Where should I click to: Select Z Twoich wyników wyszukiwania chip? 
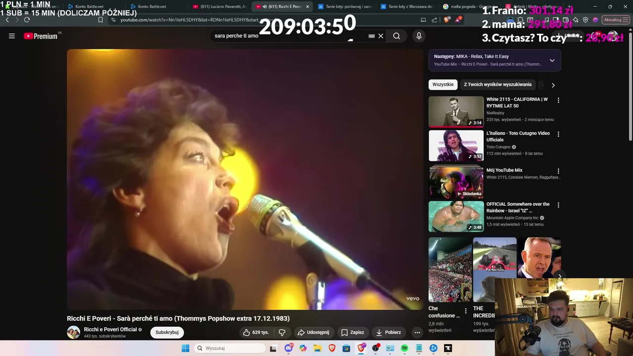497,85
